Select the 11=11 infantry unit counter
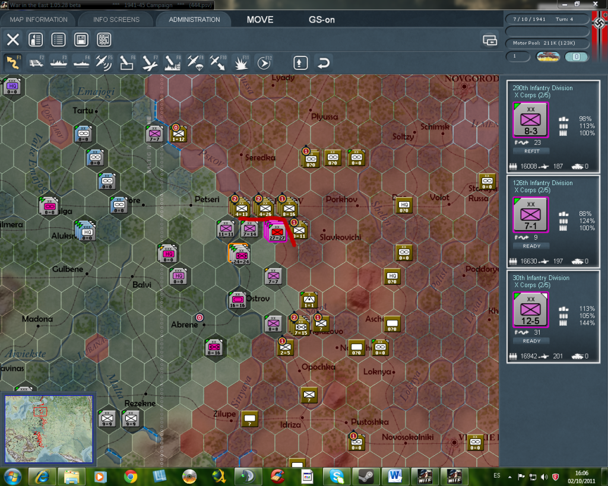 226,228
